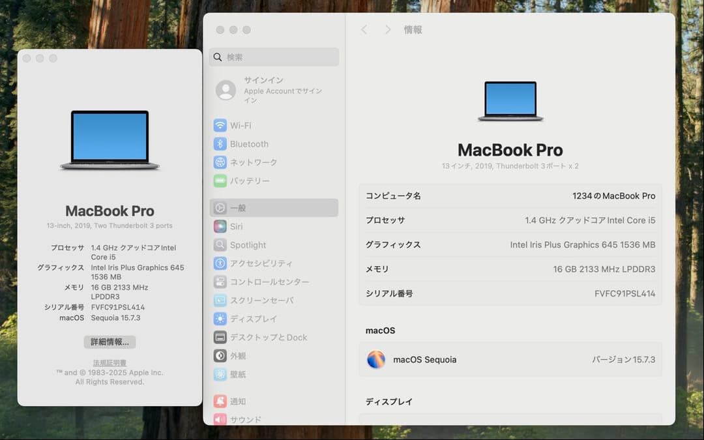Select the 壁紙 sidebar label

(238, 374)
